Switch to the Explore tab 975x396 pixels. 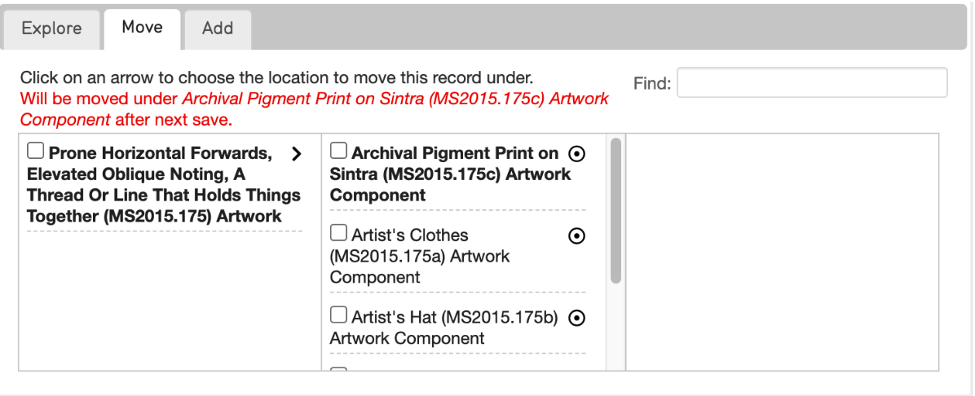coord(51,29)
